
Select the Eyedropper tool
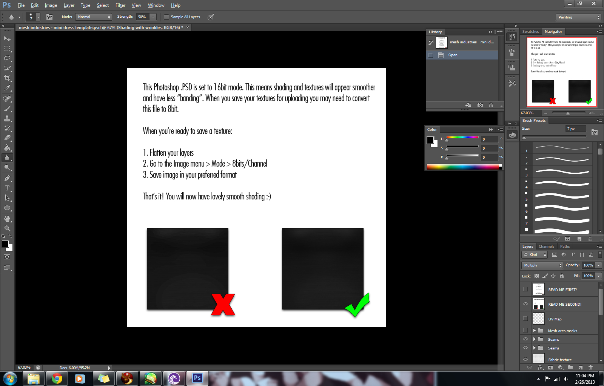[x=7, y=88]
